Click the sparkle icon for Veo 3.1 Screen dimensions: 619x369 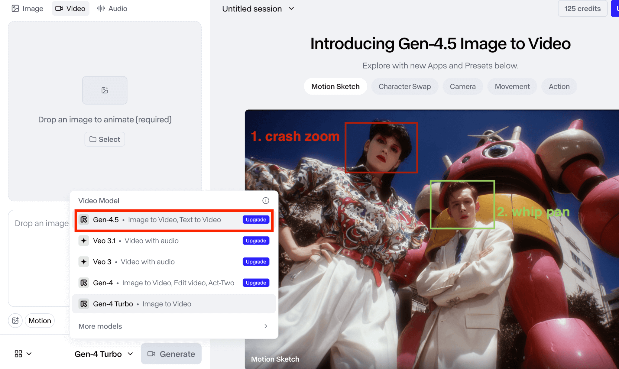tap(84, 241)
